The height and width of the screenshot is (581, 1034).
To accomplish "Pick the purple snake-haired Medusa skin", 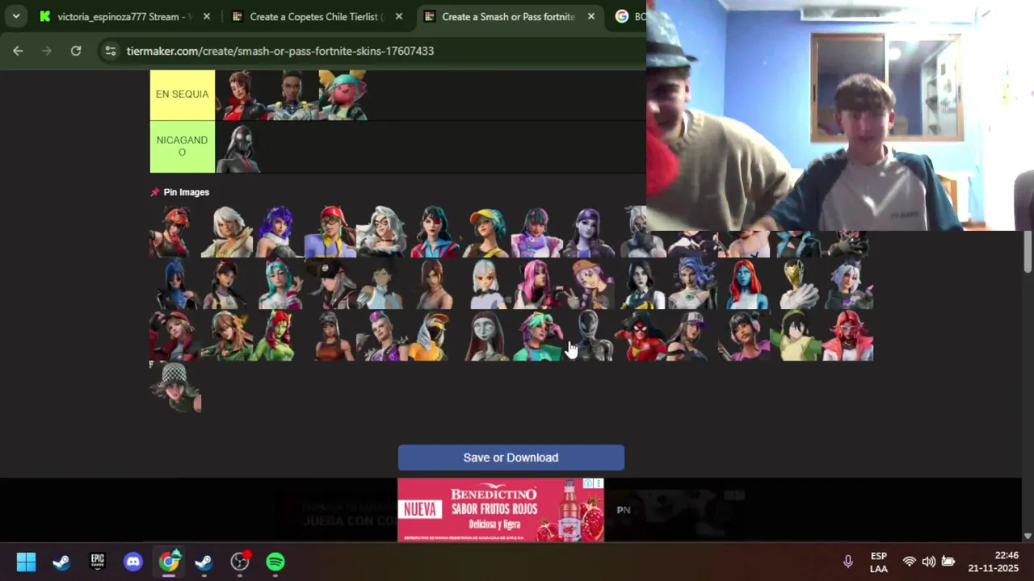I will coord(693,283).
